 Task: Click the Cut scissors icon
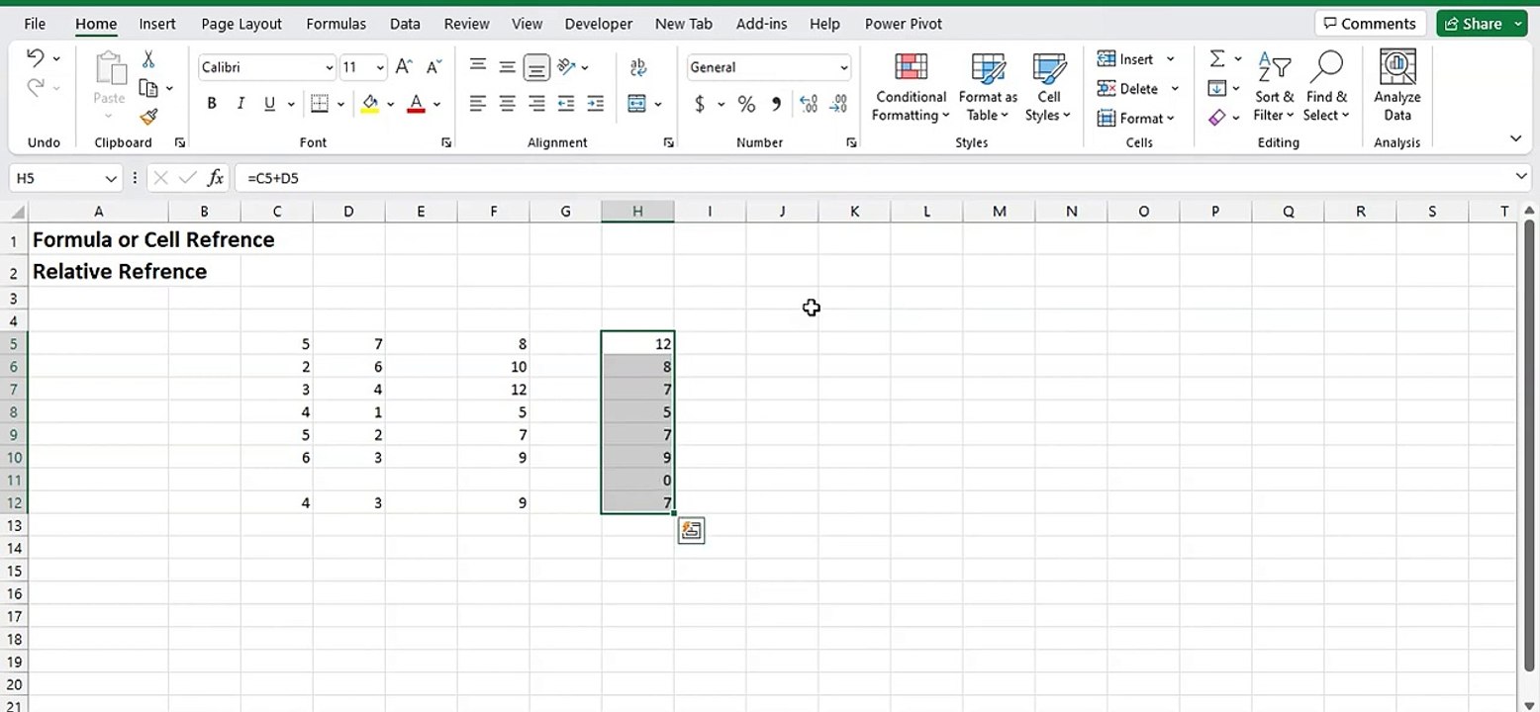[x=148, y=59]
